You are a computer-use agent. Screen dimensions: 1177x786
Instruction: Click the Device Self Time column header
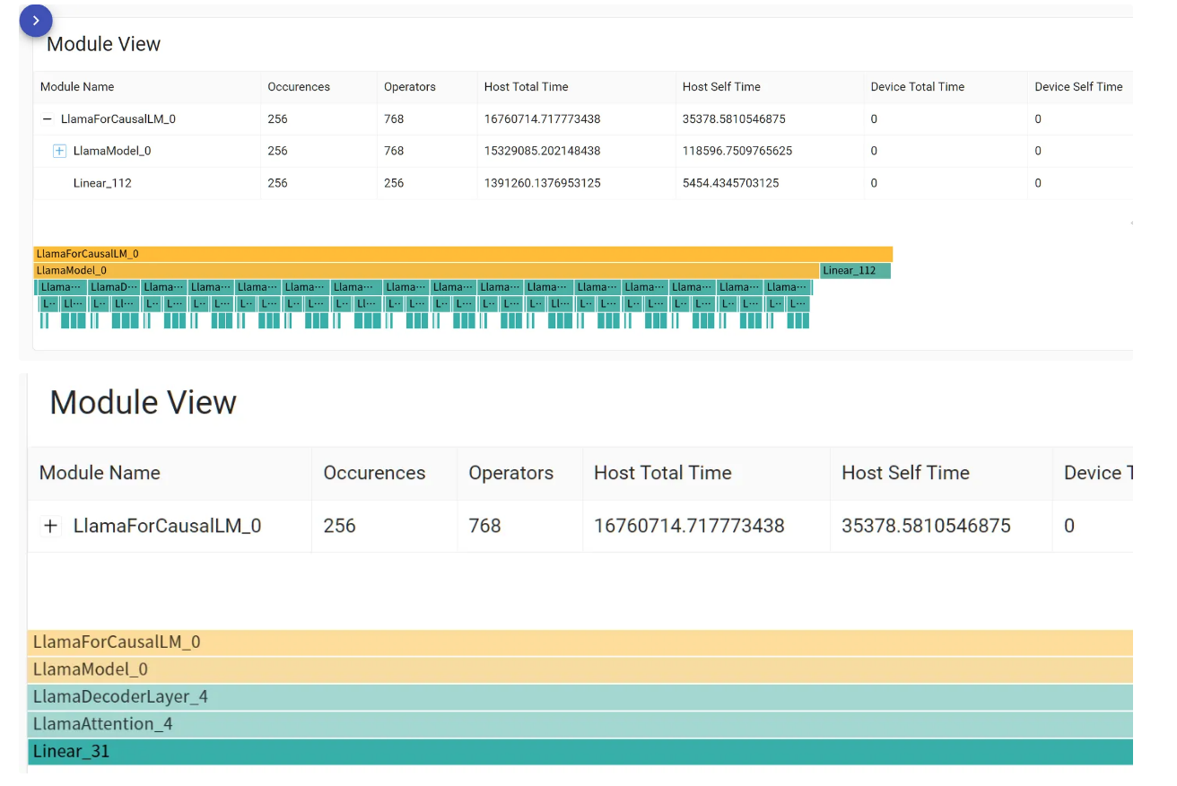pos(1078,87)
